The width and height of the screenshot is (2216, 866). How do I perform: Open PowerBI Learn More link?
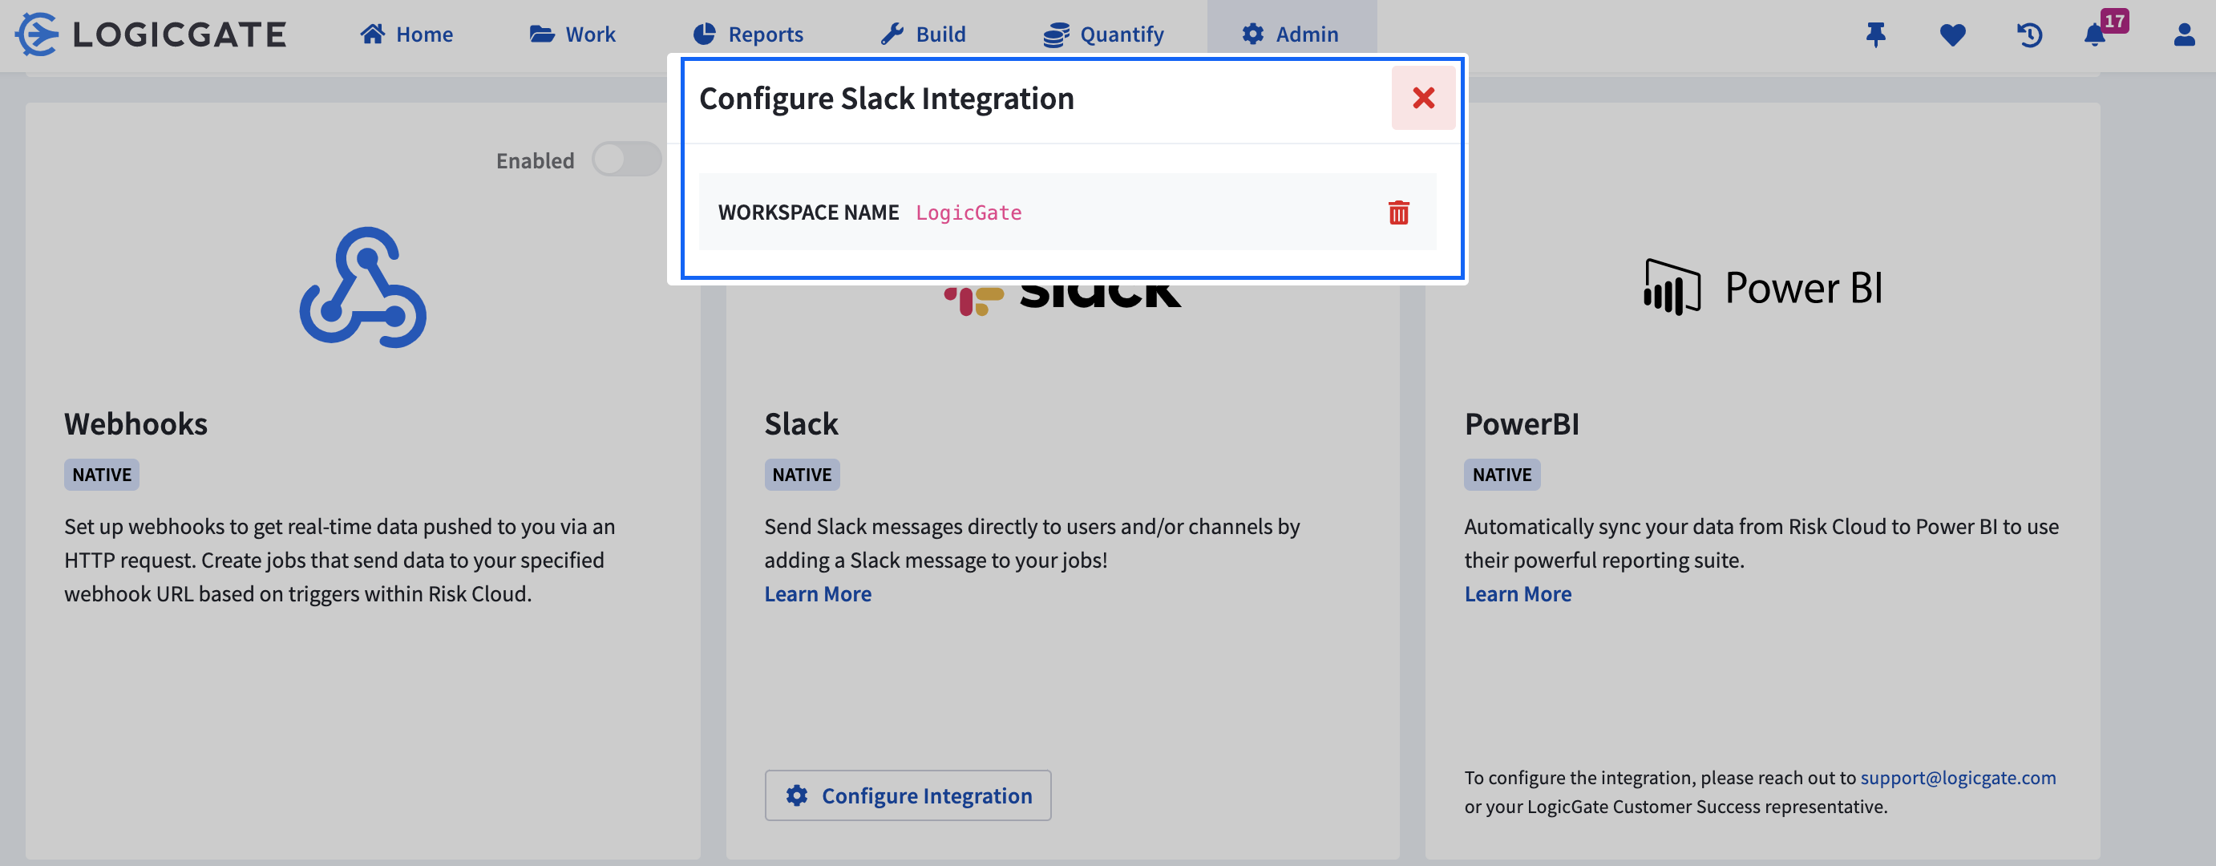click(x=1518, y=593)
